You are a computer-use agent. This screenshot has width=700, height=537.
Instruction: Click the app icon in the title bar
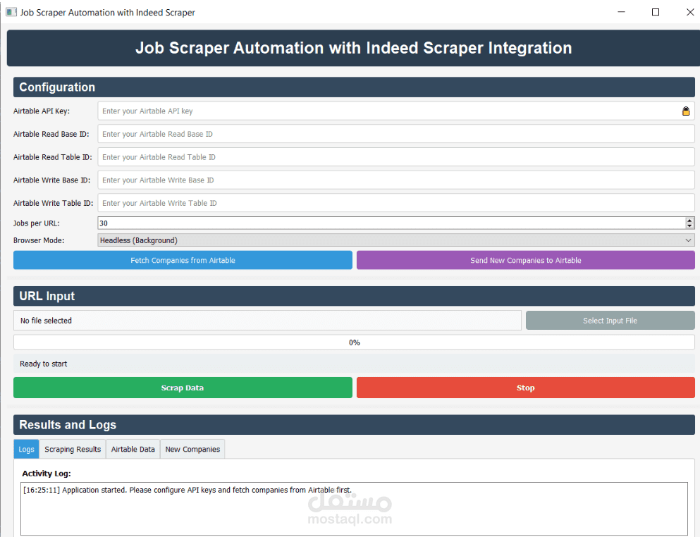pos(10,12)
